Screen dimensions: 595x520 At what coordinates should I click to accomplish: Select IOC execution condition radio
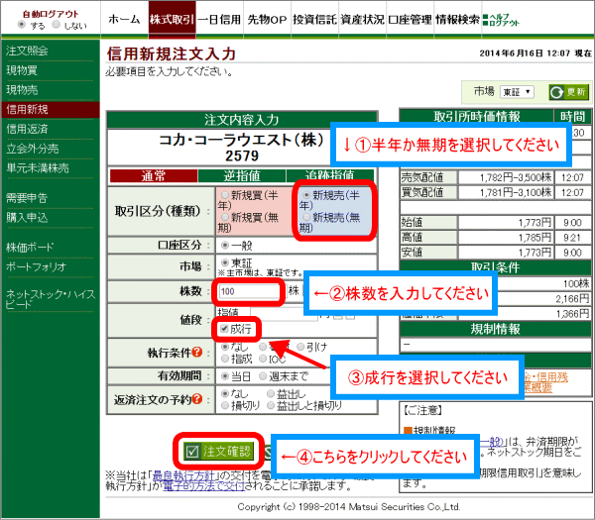(x=263, y=359)
